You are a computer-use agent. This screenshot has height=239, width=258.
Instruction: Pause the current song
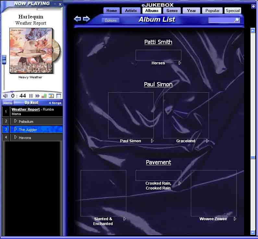pyautogui.click(x=31, y=96)
